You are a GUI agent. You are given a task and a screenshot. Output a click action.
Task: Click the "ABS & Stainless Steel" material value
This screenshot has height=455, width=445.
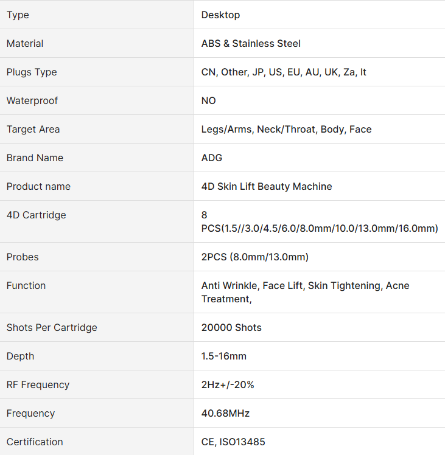point(251,43)
